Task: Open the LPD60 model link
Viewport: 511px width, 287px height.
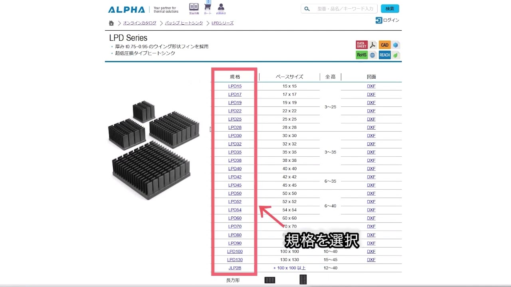Action: click(x=235, y=218)
